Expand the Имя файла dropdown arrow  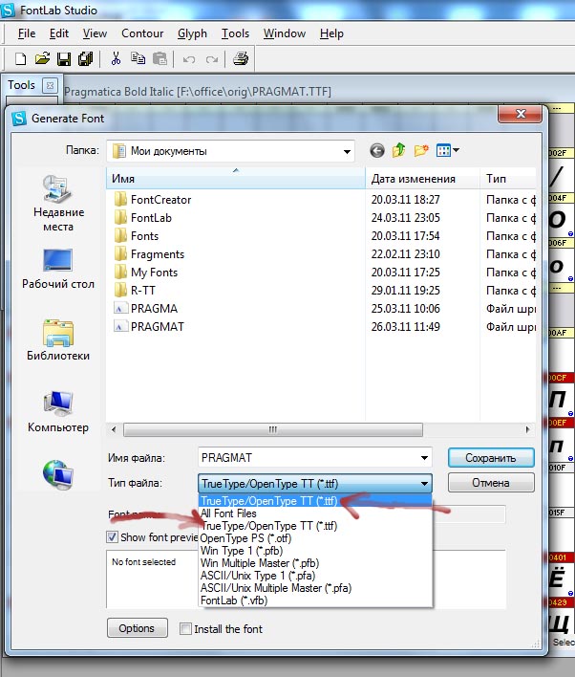pyautogui.click(x=424, y=458)
